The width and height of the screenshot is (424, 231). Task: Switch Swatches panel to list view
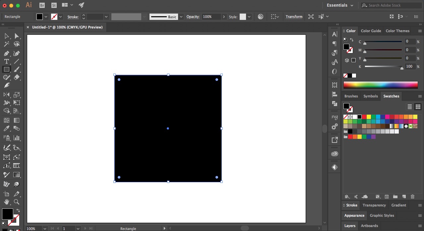[x=410, y=107]
